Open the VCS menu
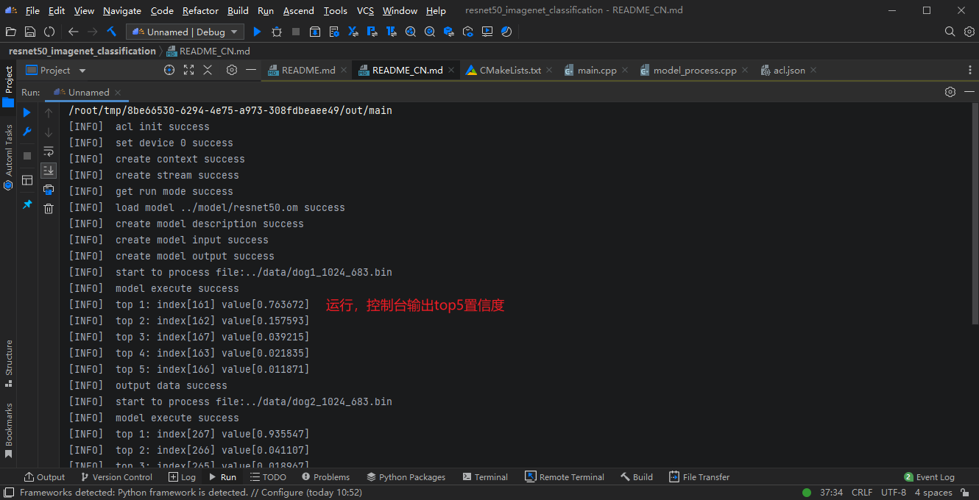Viewport: 979px width, 500px height. click(x=365, y=10)
